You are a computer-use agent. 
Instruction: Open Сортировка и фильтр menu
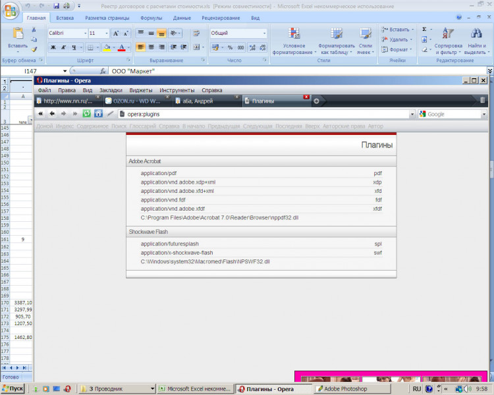pos(448,41)
